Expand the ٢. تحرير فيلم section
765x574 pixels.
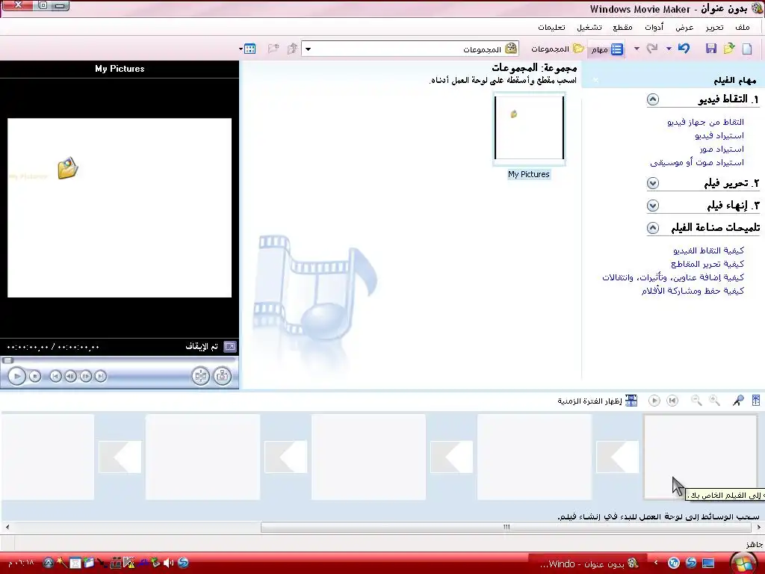pyautogui.click(x=653, y=183)
